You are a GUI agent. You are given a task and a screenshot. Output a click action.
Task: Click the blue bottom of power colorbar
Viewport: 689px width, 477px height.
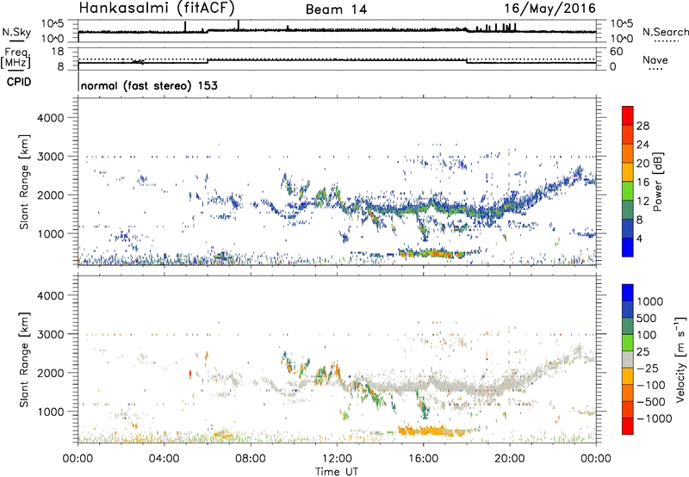pos(628,248)
